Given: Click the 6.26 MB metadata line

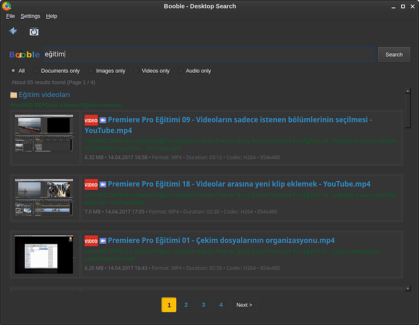Looking at the screenshot, I should [182, 268].
